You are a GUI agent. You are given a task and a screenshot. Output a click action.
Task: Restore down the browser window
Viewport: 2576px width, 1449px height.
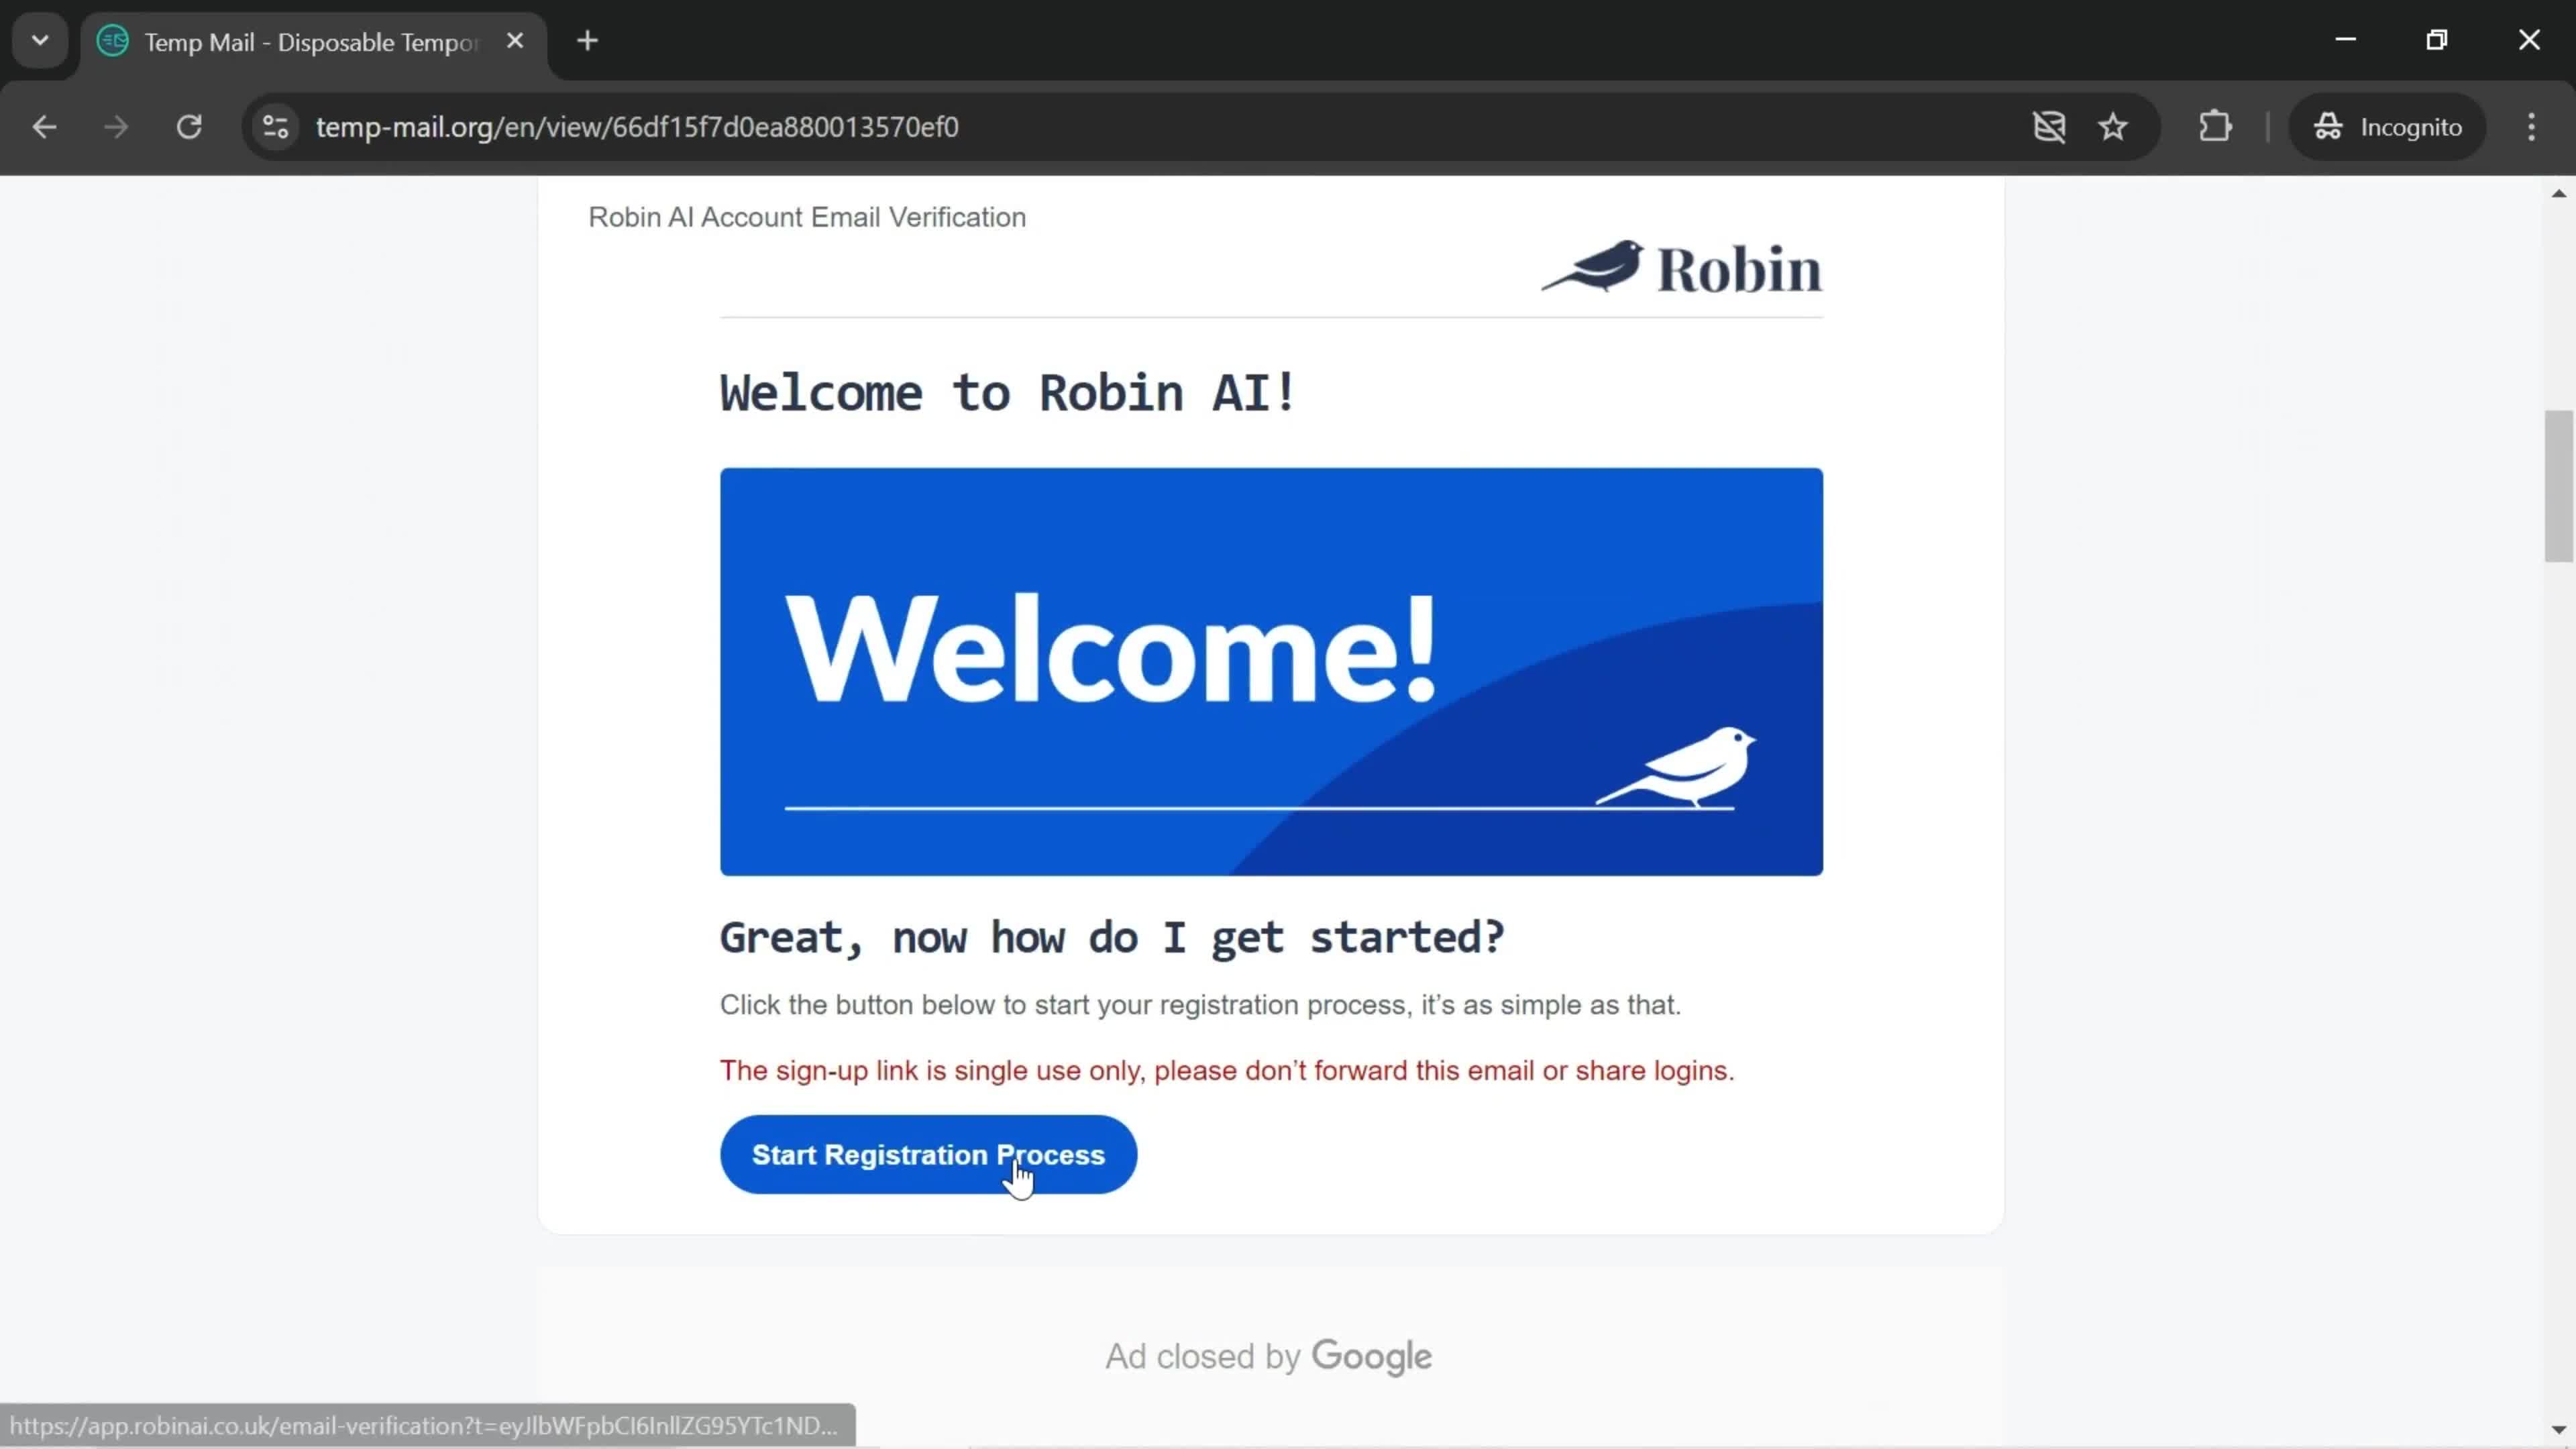[2437, 40]
